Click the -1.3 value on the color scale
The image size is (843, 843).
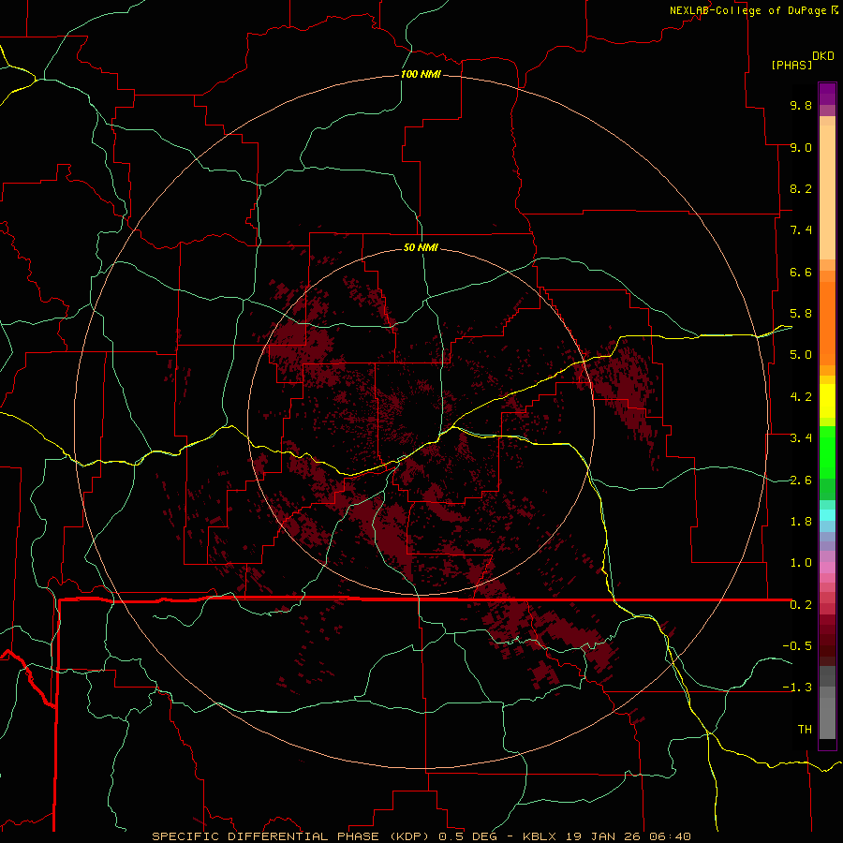[797, 688]
